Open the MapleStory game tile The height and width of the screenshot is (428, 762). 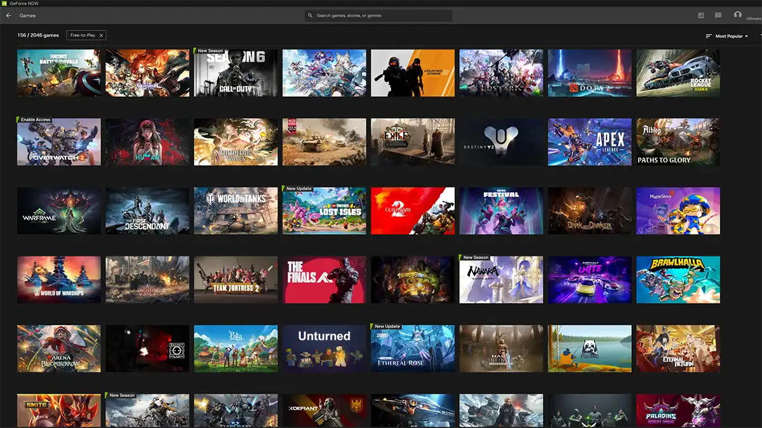pos(678,211)
